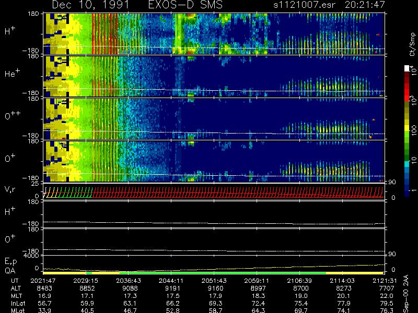Select altitude value '8273'
This screenshot has width=418, height=313.
(x=343, y=288)
